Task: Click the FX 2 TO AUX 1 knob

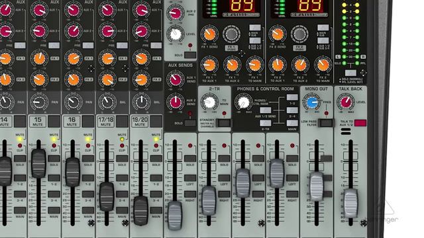Action: 278,65
